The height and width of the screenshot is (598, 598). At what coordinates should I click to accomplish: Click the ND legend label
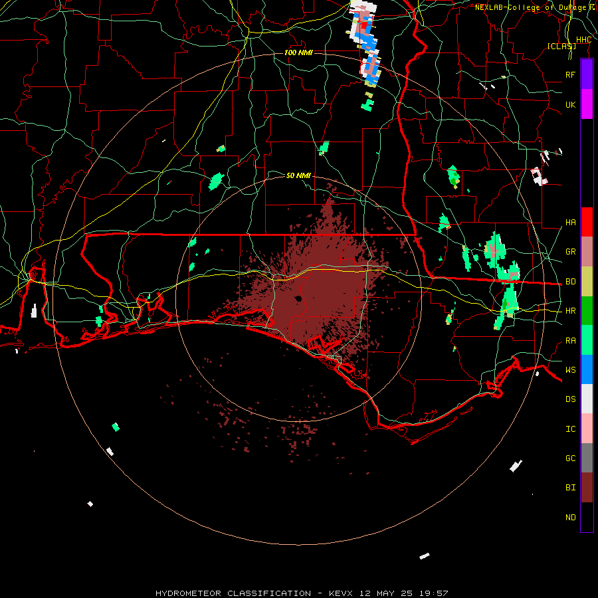570,518
